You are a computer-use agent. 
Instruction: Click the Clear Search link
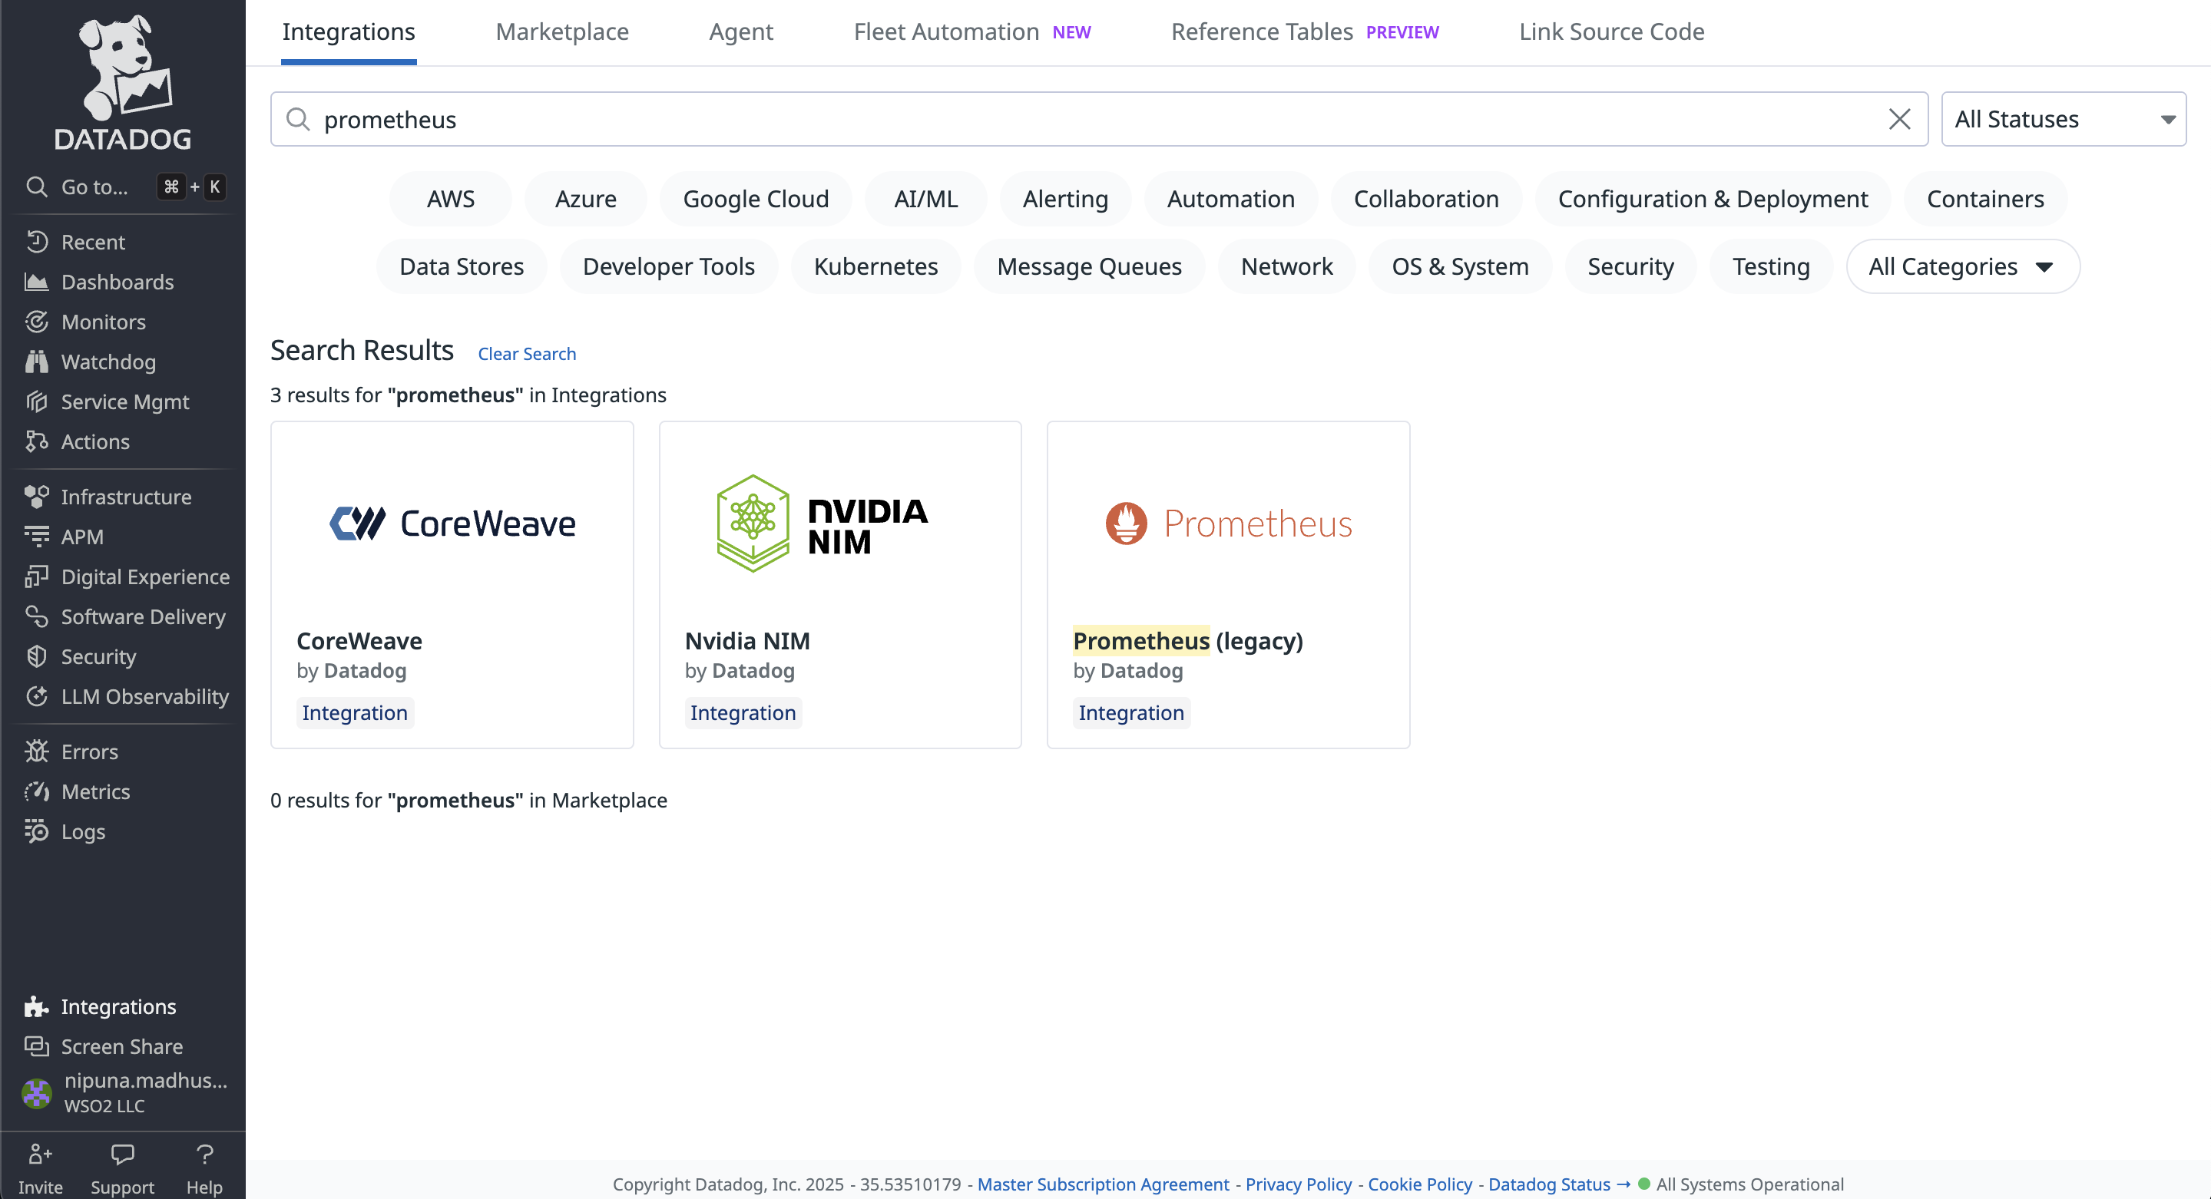click(526, 353)
